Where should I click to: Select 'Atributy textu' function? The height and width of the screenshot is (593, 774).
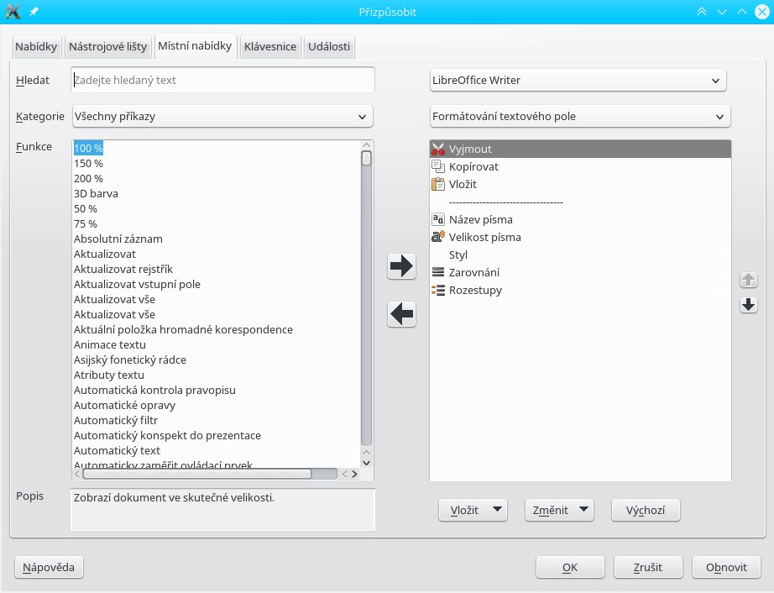pyautogui.click(x=109, y=375)
